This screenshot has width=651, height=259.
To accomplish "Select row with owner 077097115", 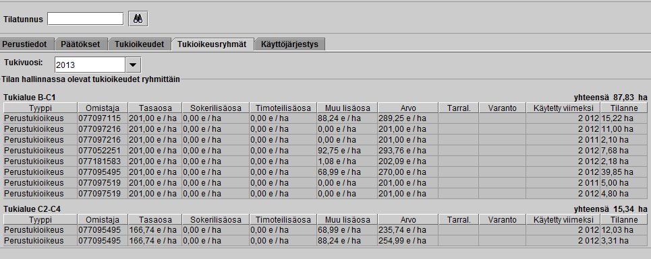I will [x=325, y=118].
